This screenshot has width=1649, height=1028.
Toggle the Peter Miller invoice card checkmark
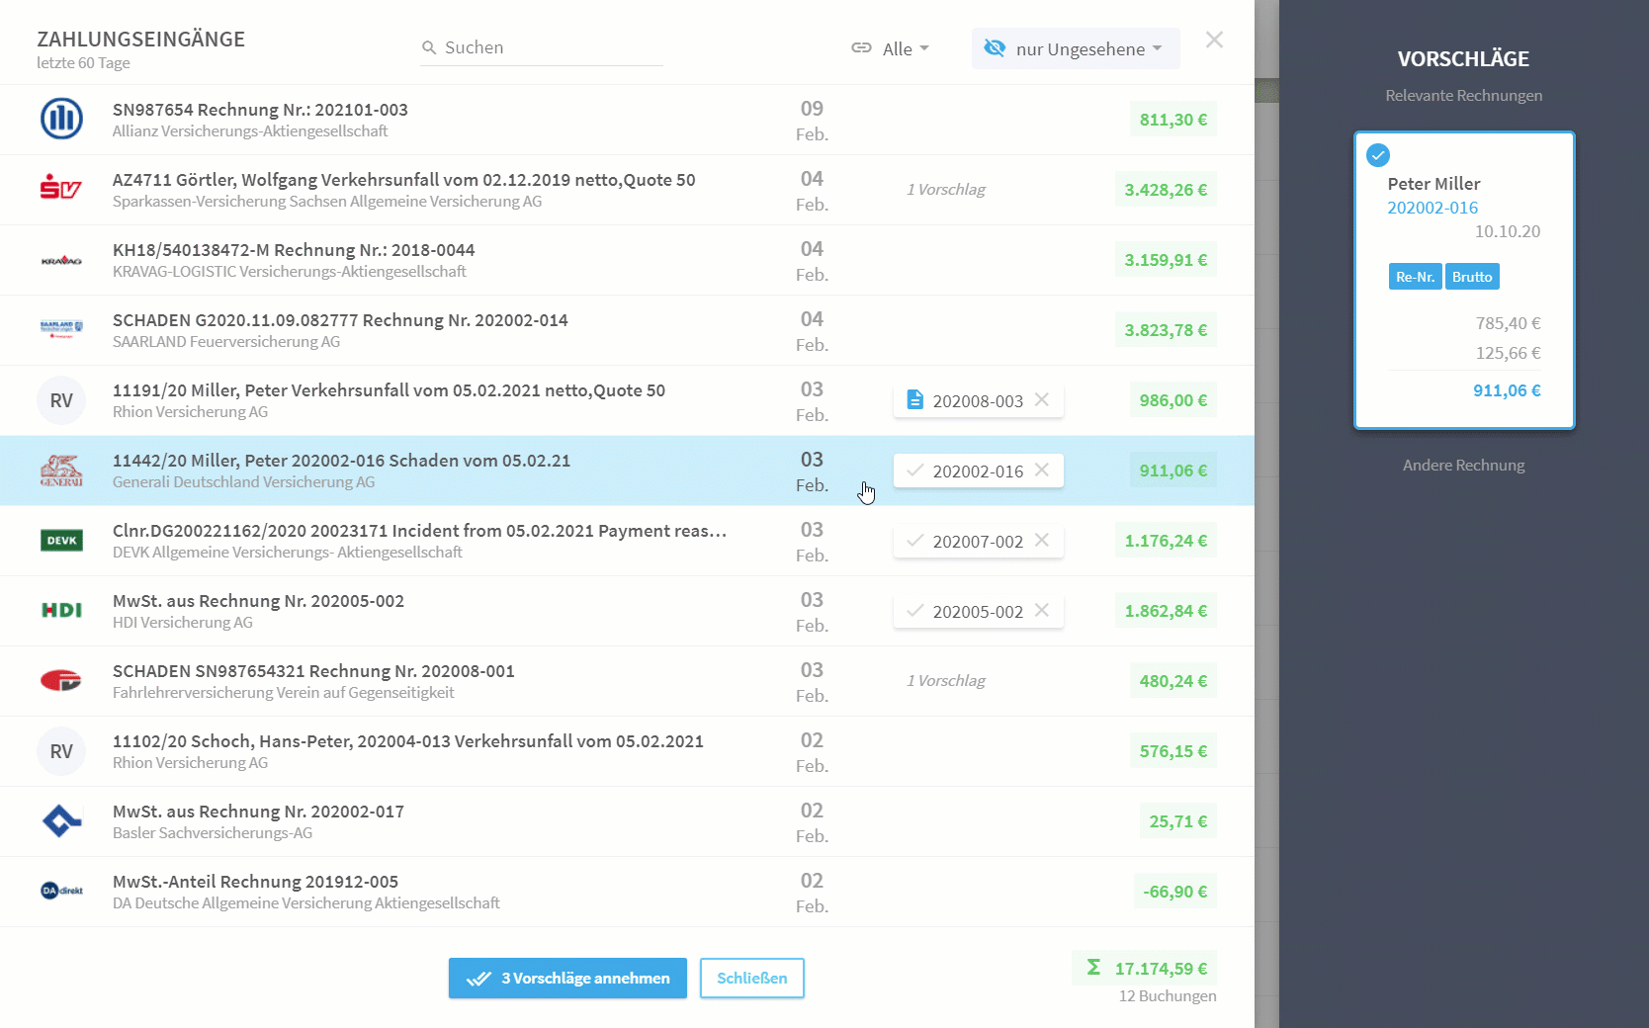1378,155
